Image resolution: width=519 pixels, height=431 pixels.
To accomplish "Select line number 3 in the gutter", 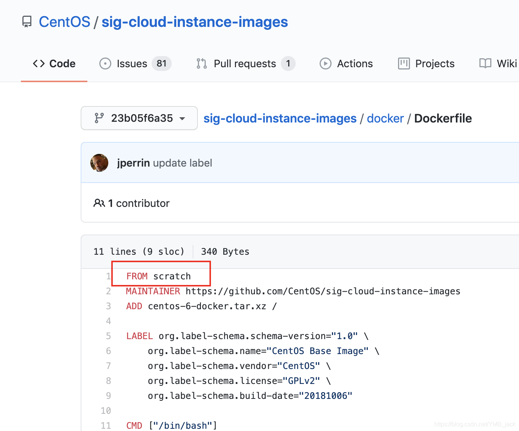I will click(108, 306).
